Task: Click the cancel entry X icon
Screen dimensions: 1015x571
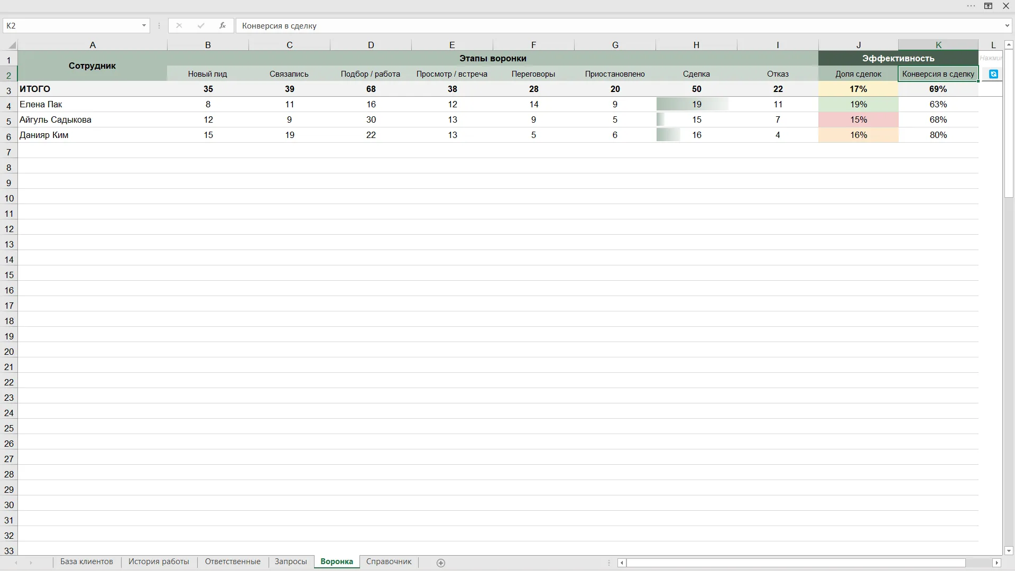Action: (x=179, y=25)
